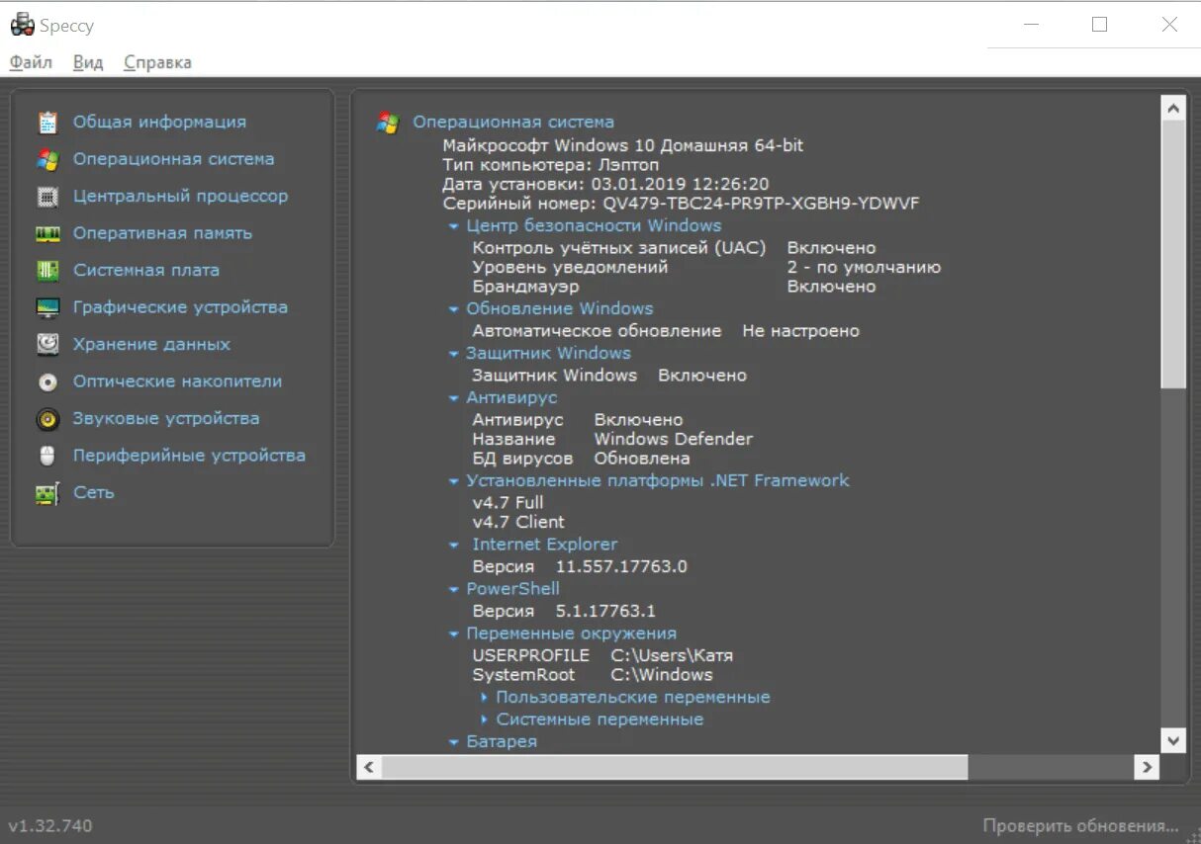Viewport: 1201px width, 844px height.
Task: Collapse the Обновление Windows section
Action: pos(453,309)
